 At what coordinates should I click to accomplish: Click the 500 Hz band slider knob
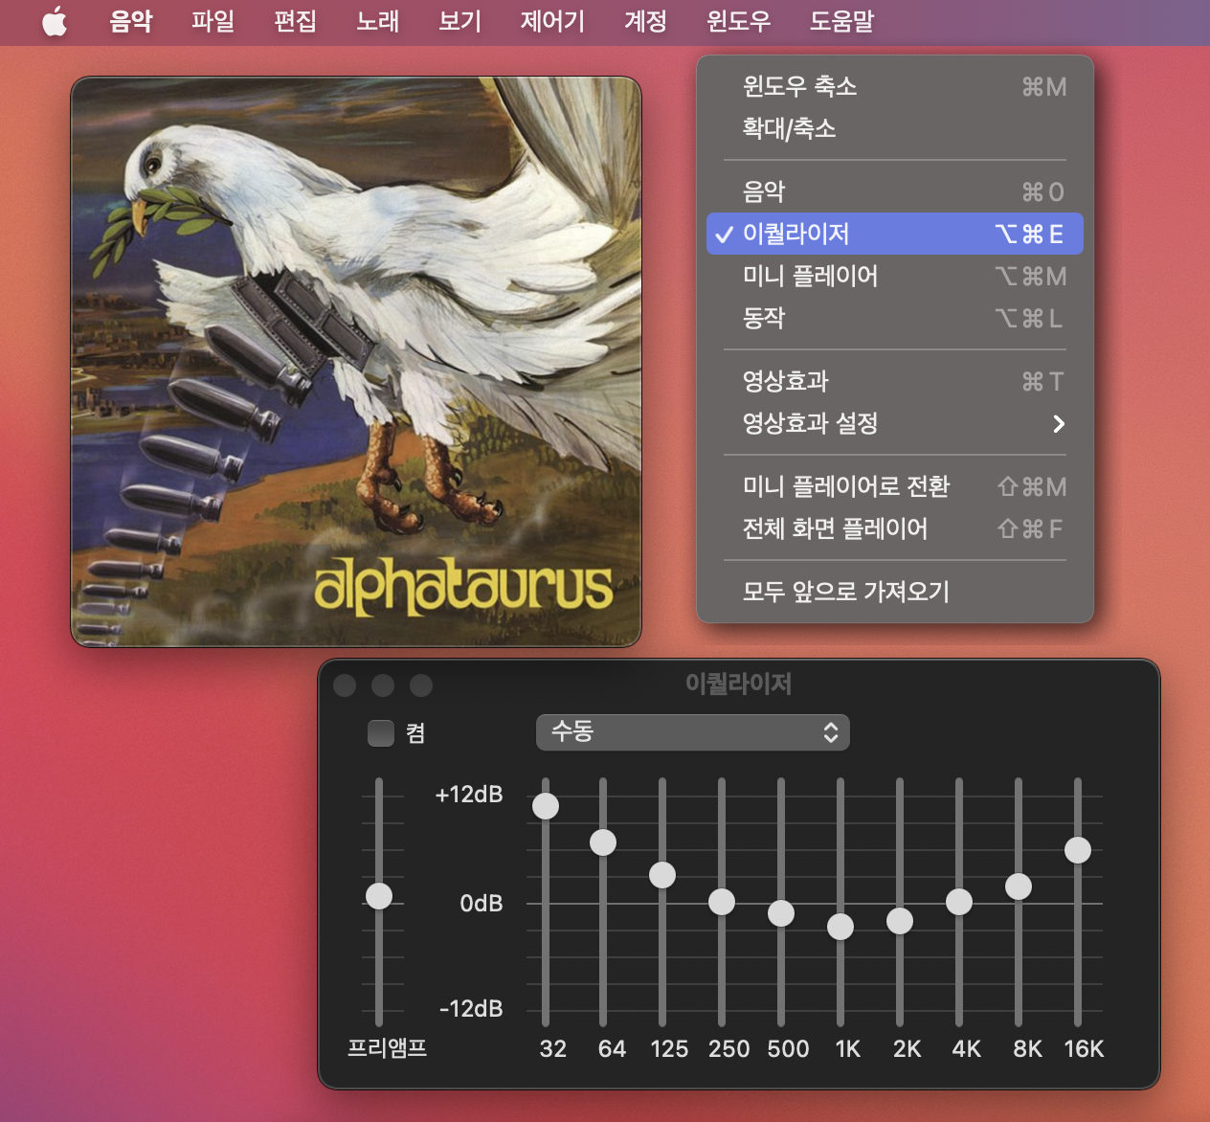[x=781, y=913]
